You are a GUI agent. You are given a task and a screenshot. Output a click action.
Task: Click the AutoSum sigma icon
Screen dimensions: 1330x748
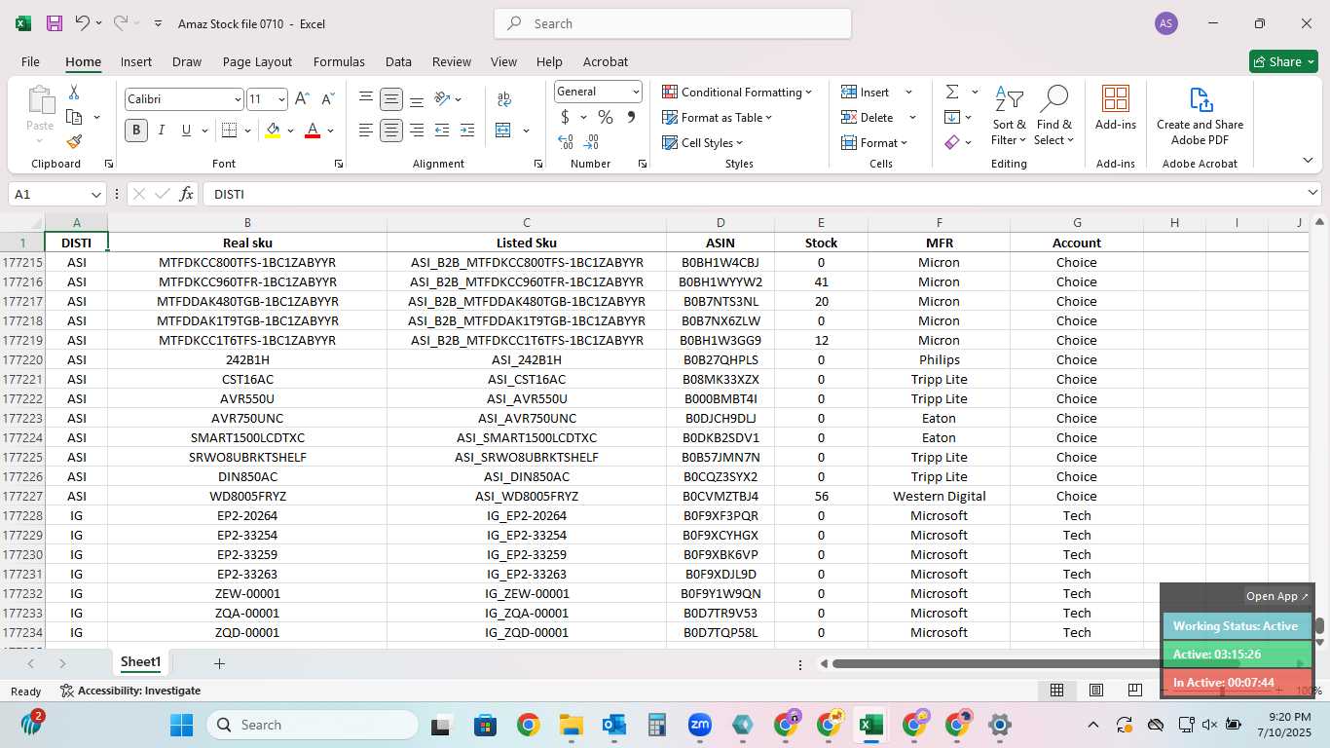[952, 92]
